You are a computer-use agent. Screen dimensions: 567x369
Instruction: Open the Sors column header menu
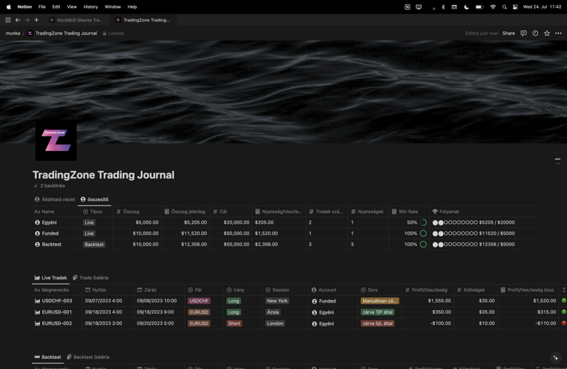[x=380, y=290]
